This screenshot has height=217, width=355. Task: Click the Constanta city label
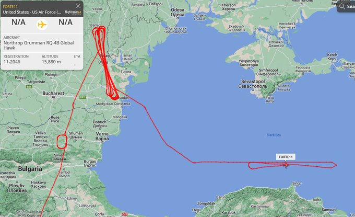coord(122,104)
